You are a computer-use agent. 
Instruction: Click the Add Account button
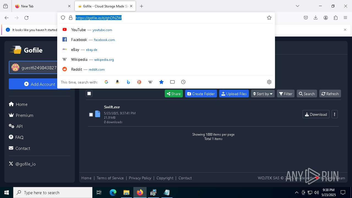40,84
